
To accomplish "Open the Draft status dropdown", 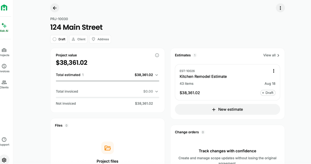I will pyautogui.click(x=59, y=39).
